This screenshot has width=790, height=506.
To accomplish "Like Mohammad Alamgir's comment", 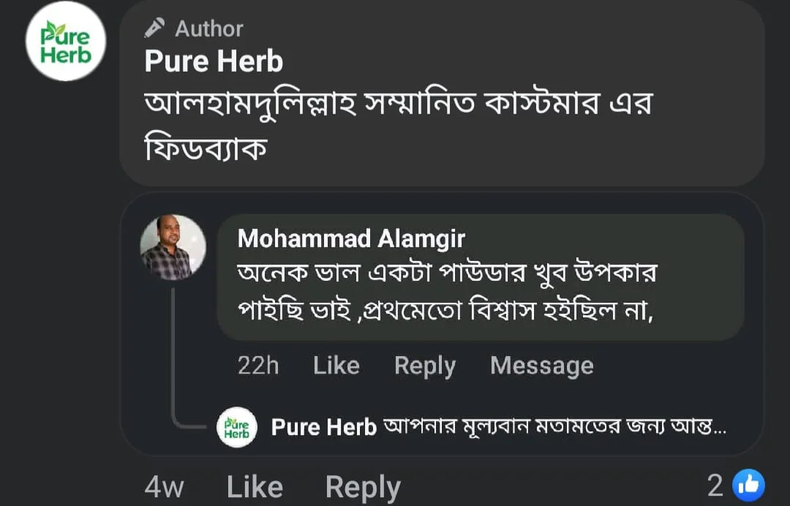I will pyautogui.click(x=336, y=366).
